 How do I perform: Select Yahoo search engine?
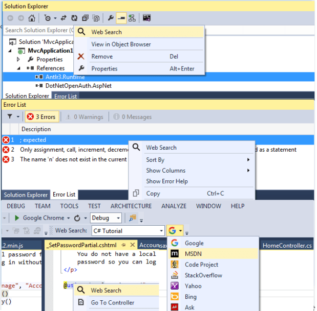coord(213,286)
